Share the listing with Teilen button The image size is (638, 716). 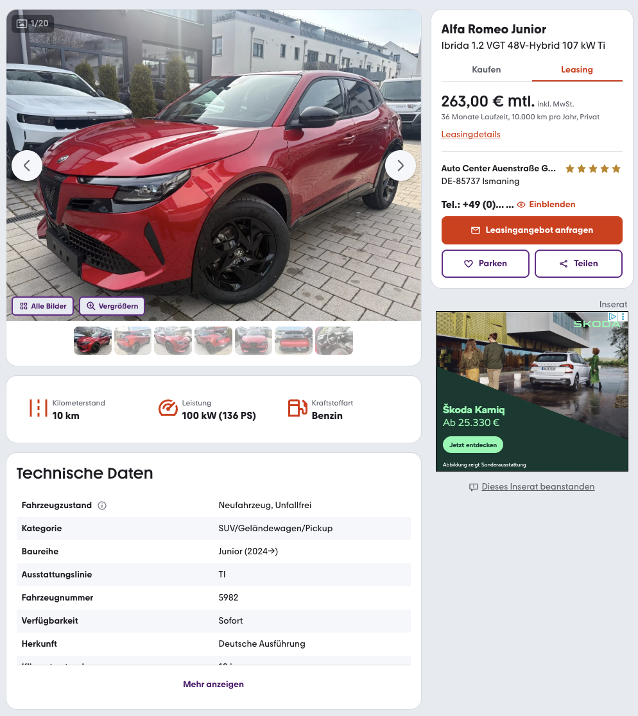tap(578, 264)
